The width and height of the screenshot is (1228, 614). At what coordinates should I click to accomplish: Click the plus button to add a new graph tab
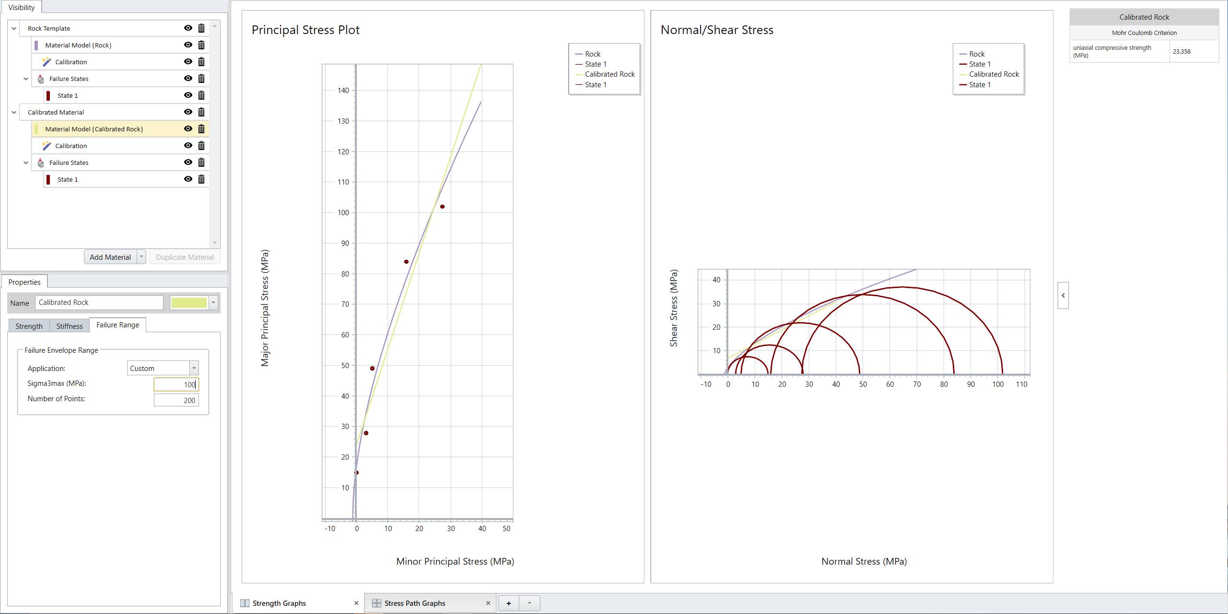509,603
